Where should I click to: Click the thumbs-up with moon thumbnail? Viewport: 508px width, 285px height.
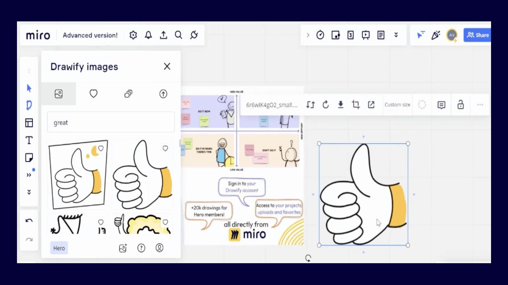tap(78, 175)
